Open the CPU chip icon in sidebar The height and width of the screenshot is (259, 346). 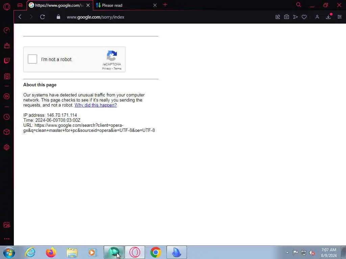point(7,76)
